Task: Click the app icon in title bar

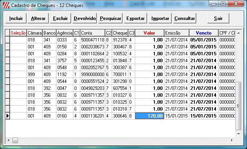Action: pos(6,5)
